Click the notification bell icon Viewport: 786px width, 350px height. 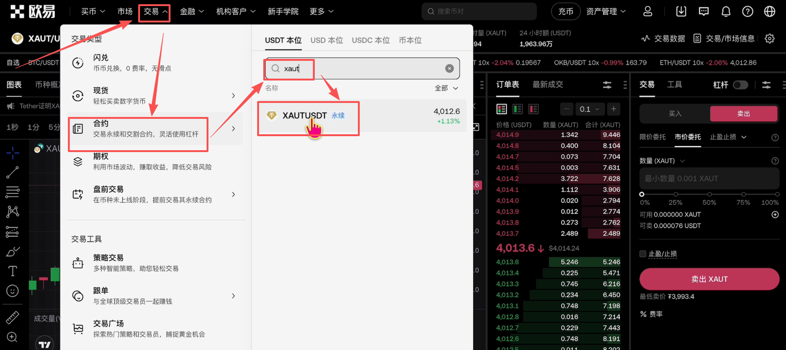(726, 12)
